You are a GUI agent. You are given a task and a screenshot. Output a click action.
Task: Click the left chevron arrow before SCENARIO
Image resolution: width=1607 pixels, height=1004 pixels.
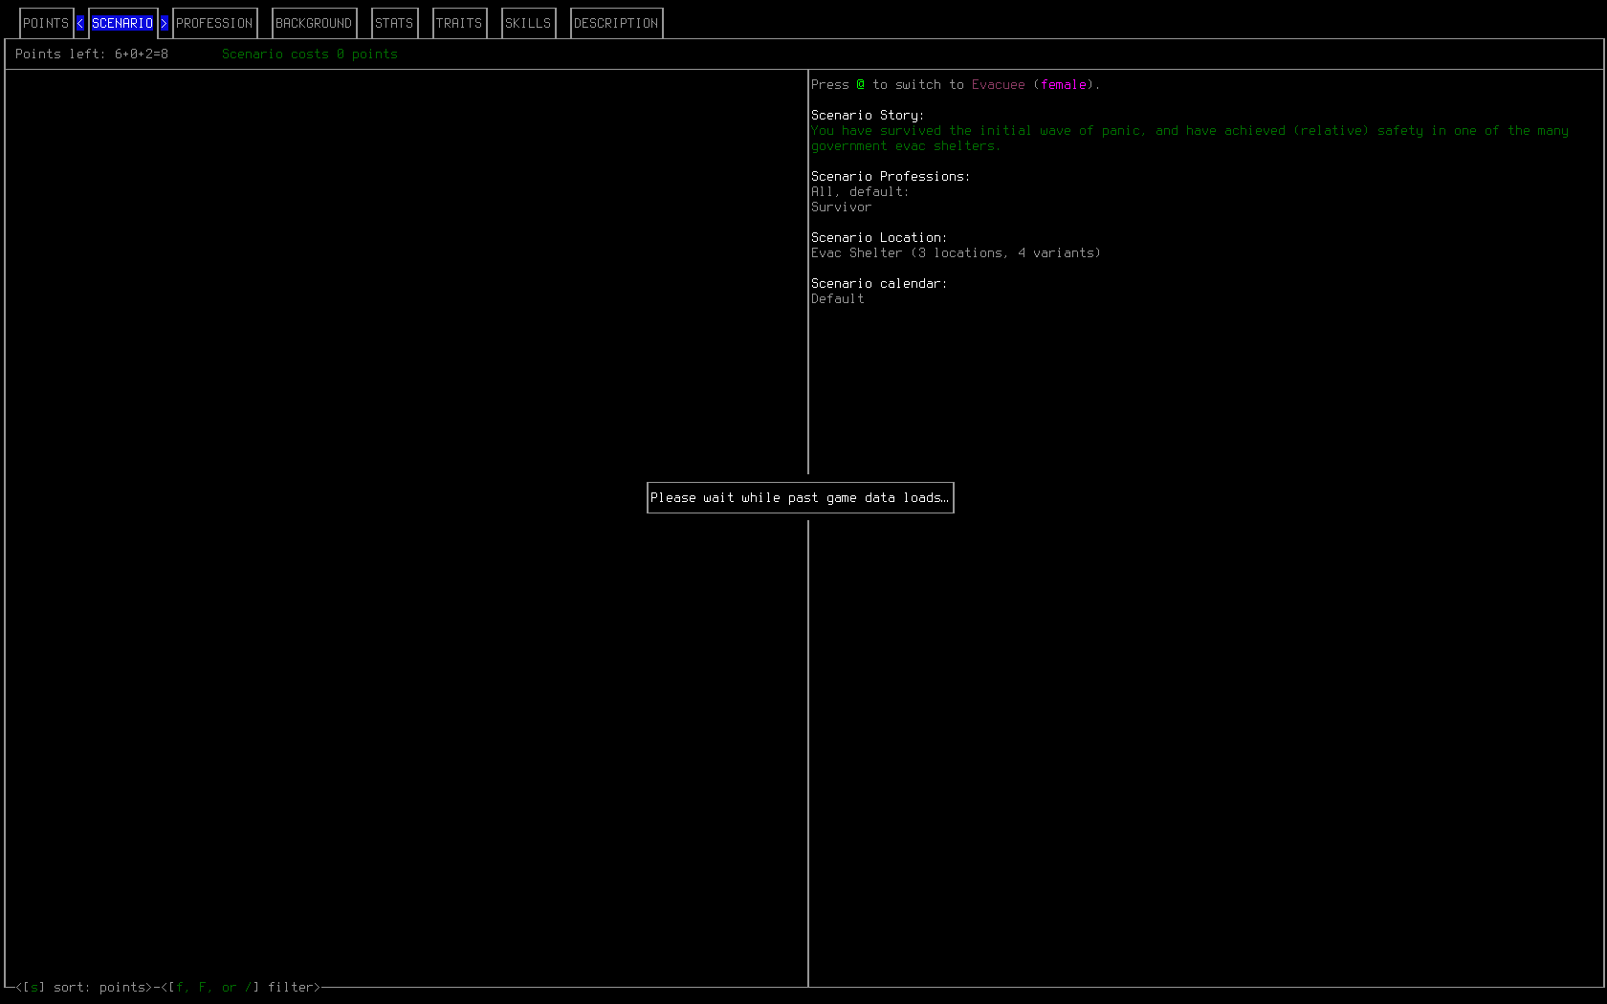pos(78,22)
